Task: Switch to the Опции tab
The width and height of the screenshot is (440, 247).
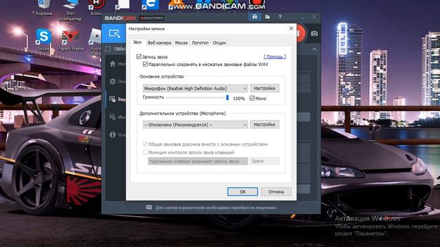Action: (x=219, y=43)
